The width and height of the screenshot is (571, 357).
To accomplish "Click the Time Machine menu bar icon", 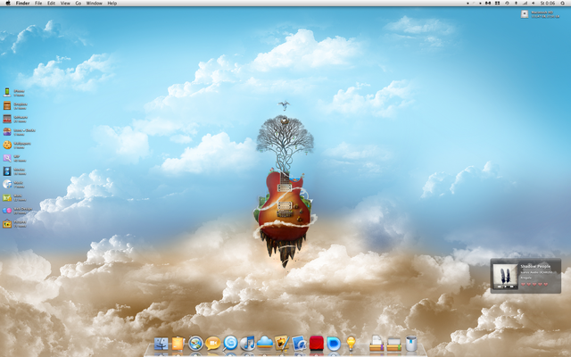I will [507, 3].
